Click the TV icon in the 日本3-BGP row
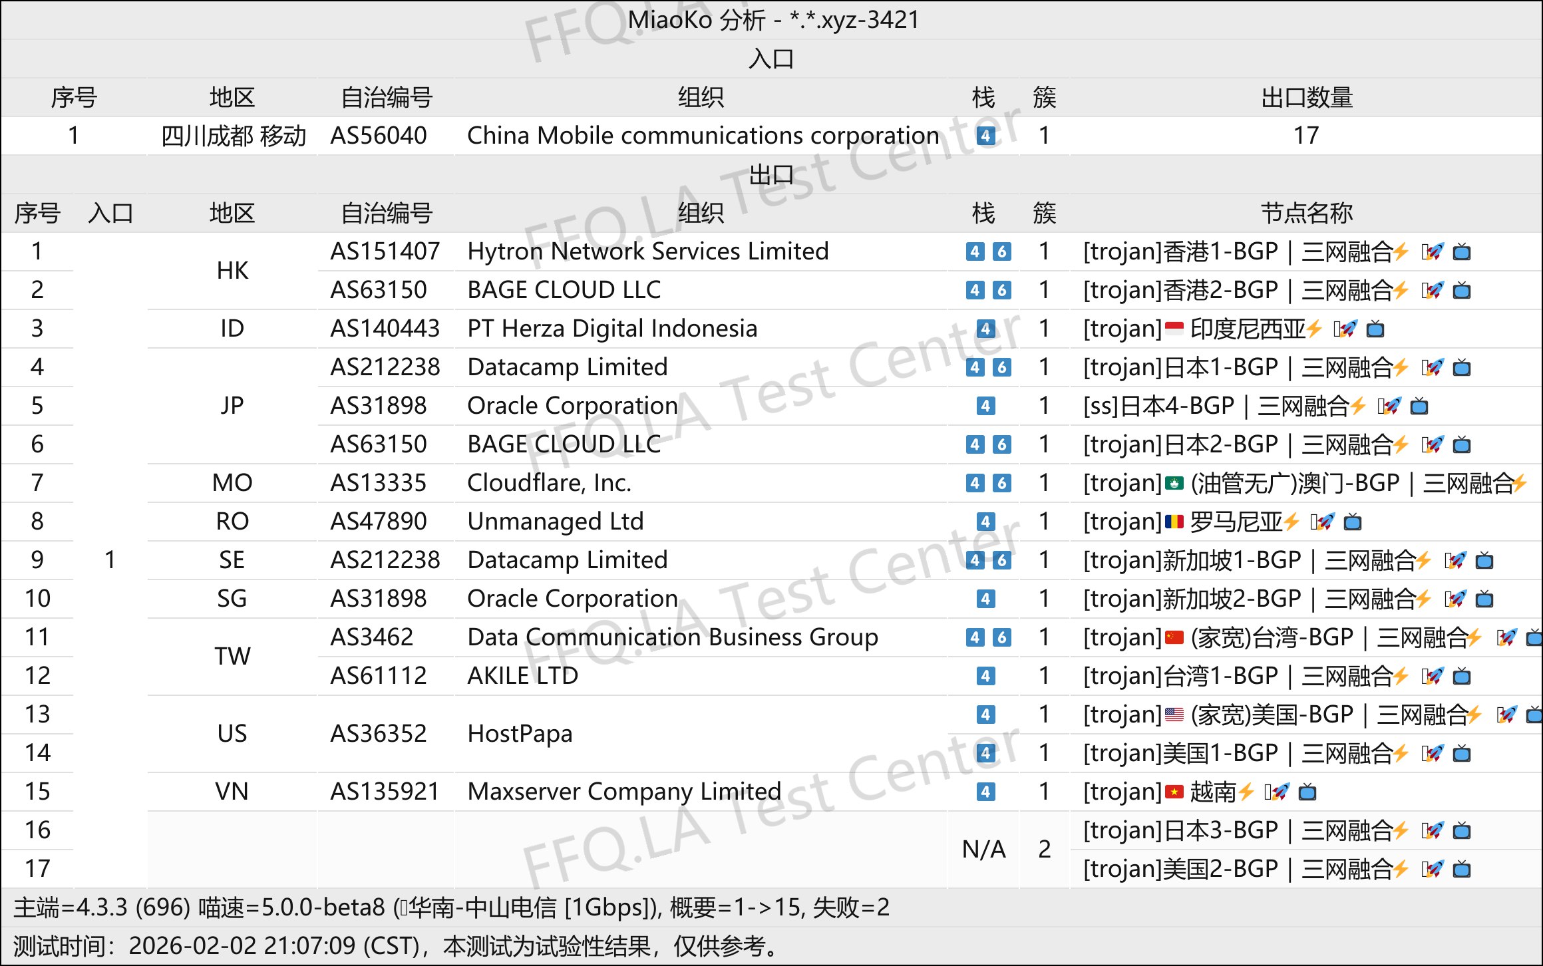1543x966 pixels. (1462, 831)
